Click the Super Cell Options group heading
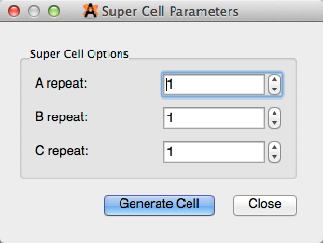This screenshot has height=243, width=323. click(x=79, y=53)
